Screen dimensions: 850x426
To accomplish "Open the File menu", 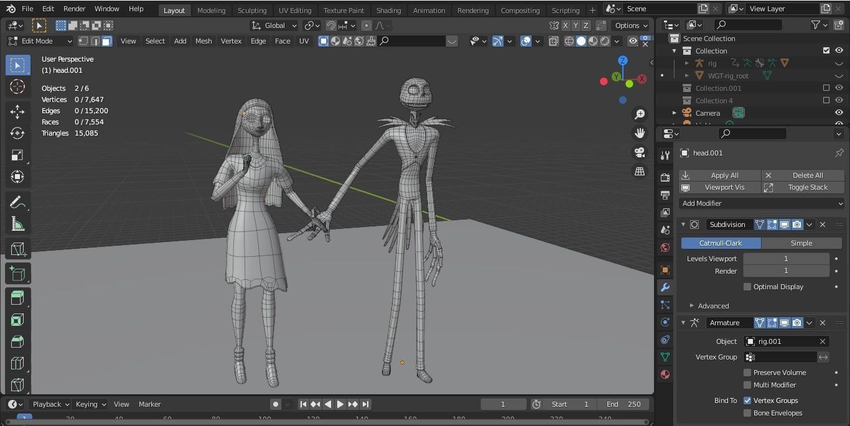I will (27, 9).
